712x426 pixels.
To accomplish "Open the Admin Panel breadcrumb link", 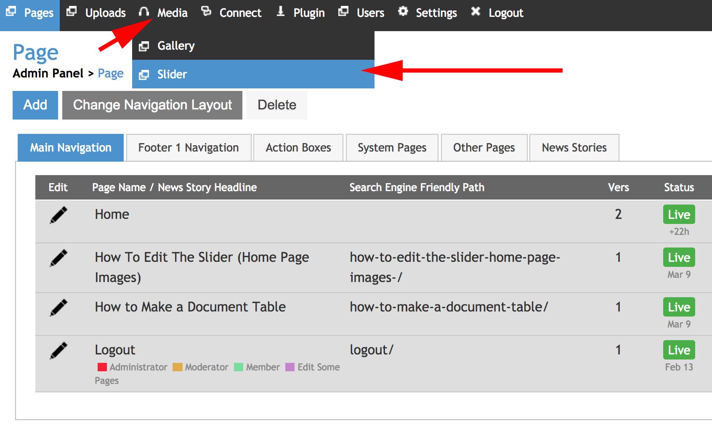I will tap(47, 73).
